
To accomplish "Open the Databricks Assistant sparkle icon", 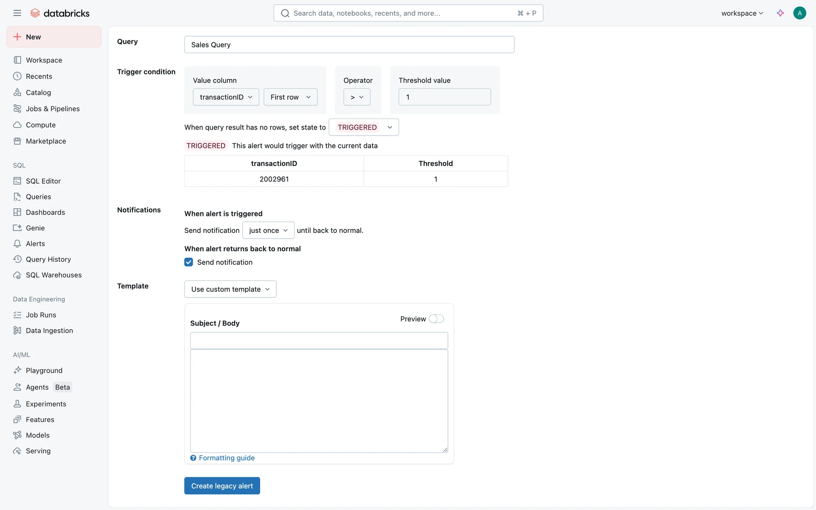I will tap(780, 13).
